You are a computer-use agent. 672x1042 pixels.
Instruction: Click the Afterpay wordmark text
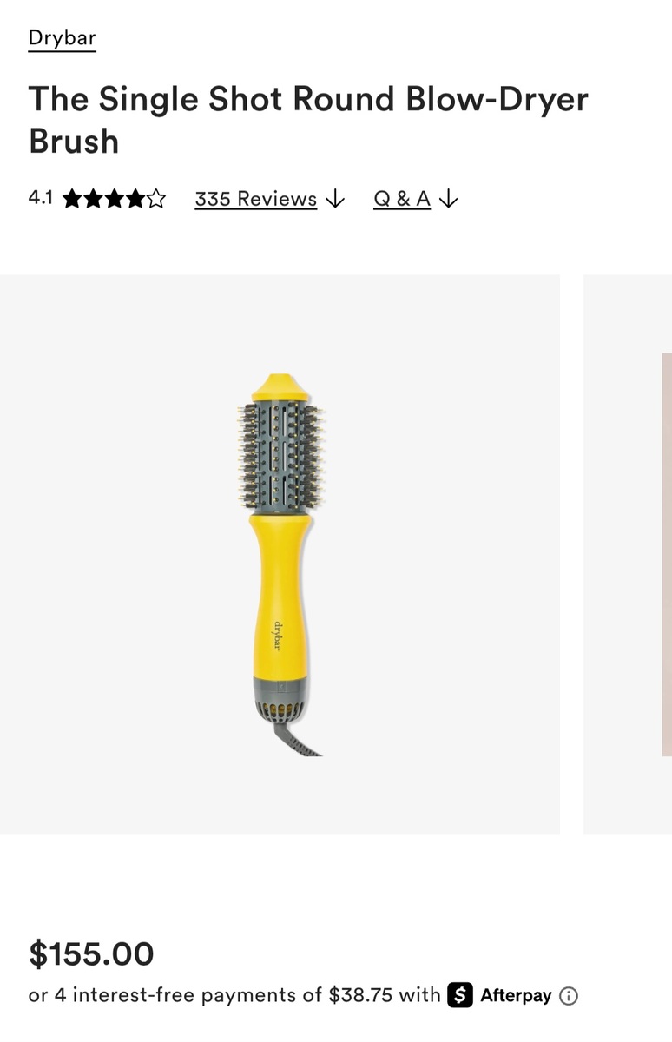point(516,996)
